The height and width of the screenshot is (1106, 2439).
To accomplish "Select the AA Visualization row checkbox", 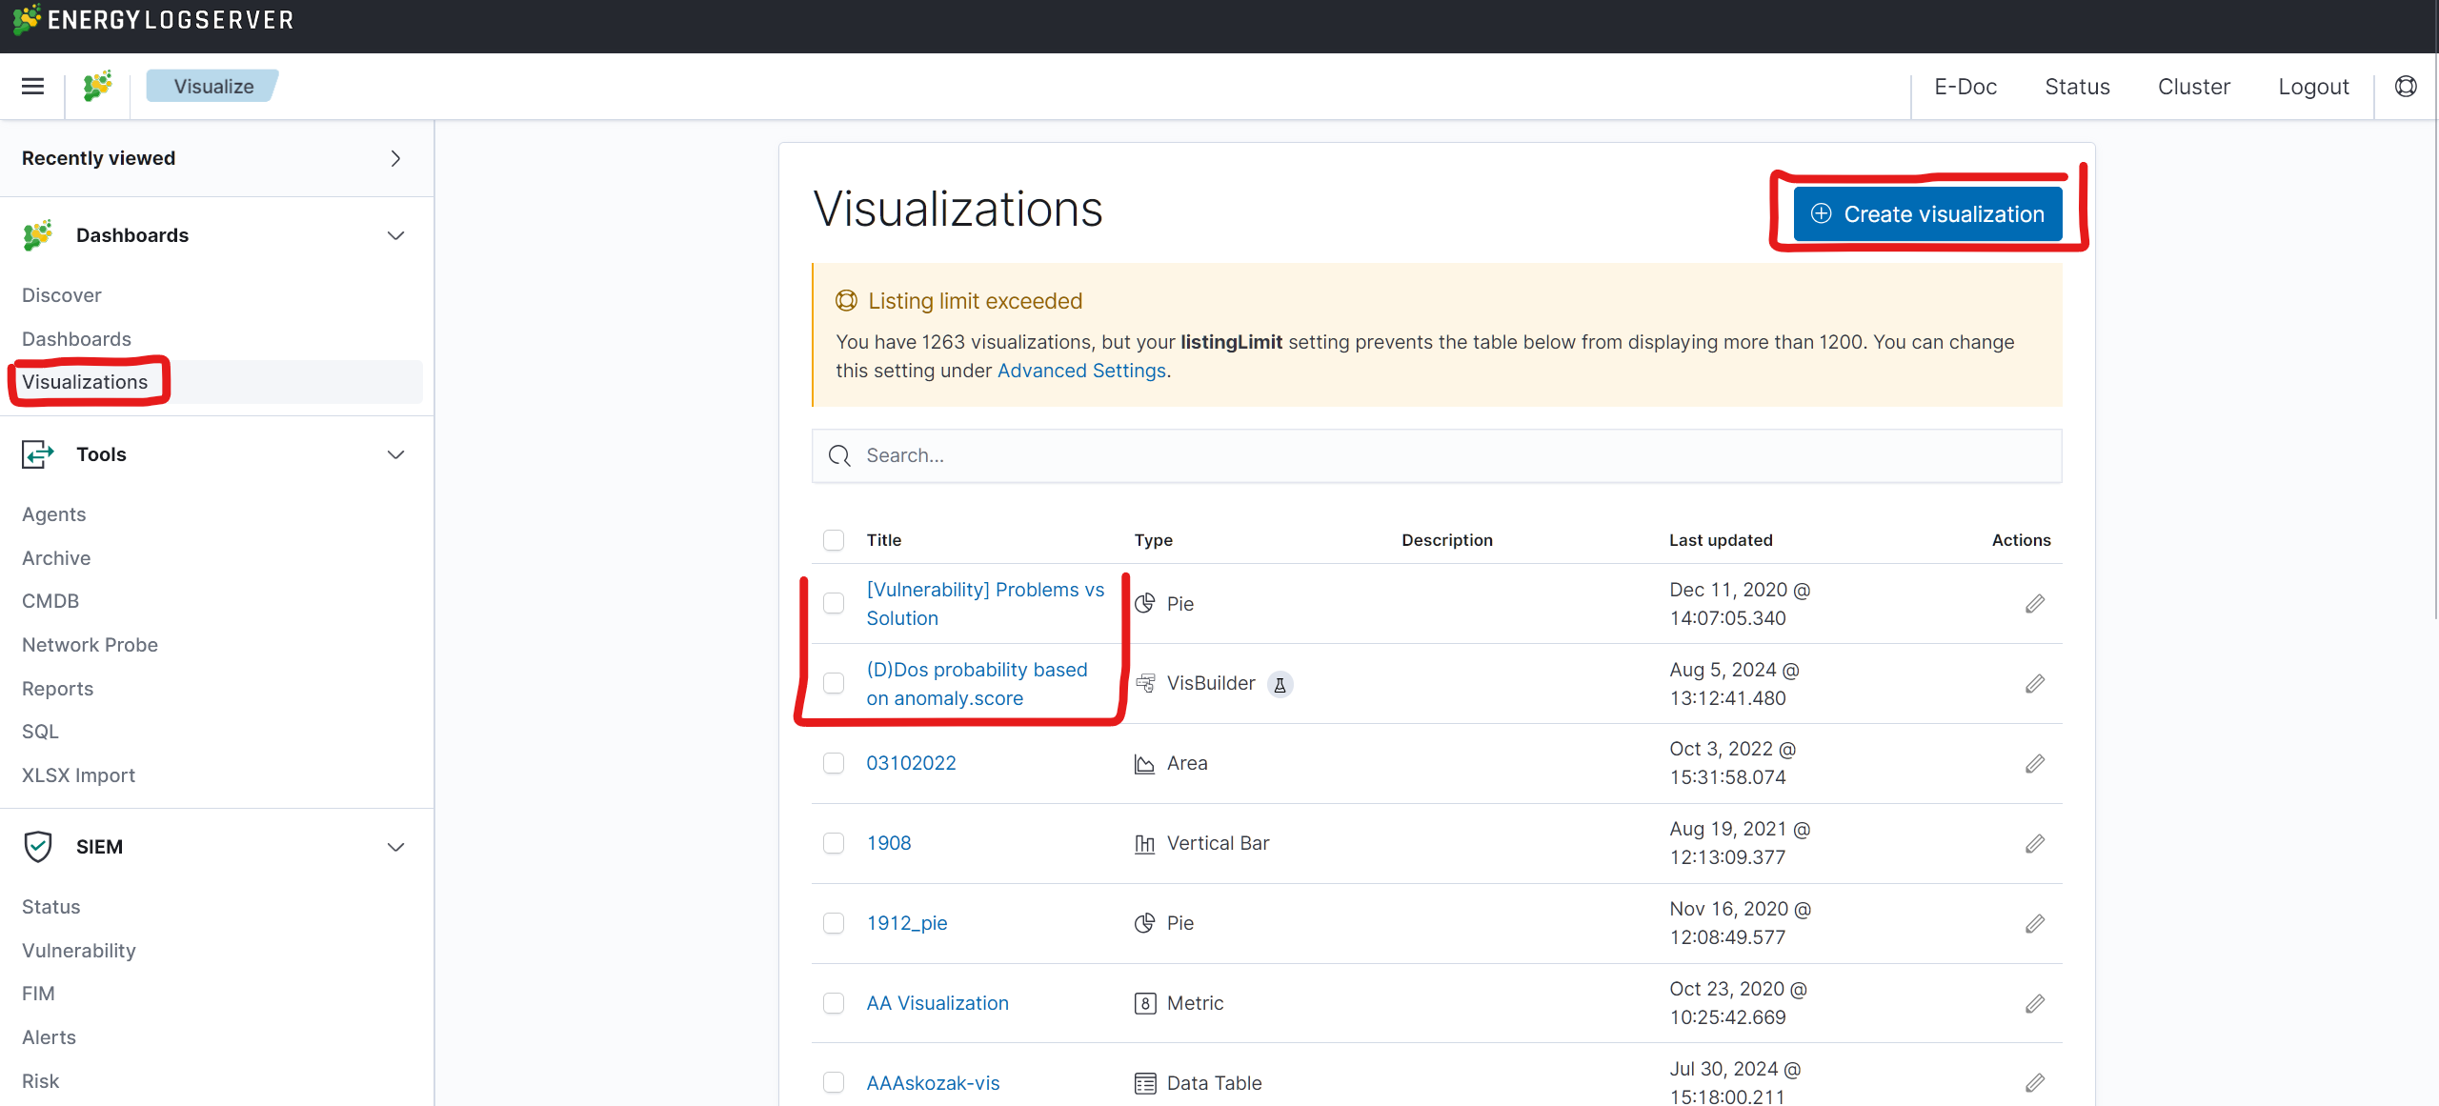I will click(834, 1003).
